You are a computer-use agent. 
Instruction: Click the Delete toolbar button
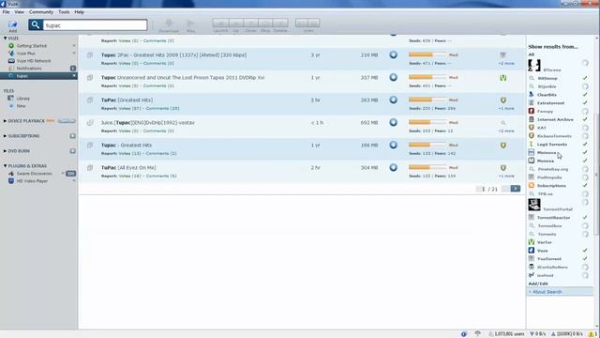(280, 23)
